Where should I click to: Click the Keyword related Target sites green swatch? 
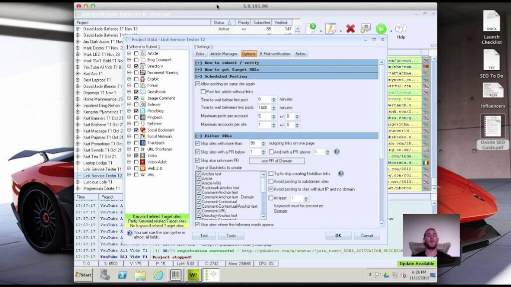tap(157, 216)
